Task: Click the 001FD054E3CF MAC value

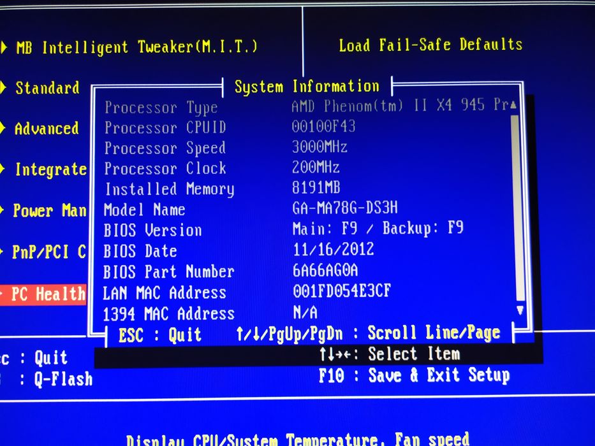Action: 342,291
